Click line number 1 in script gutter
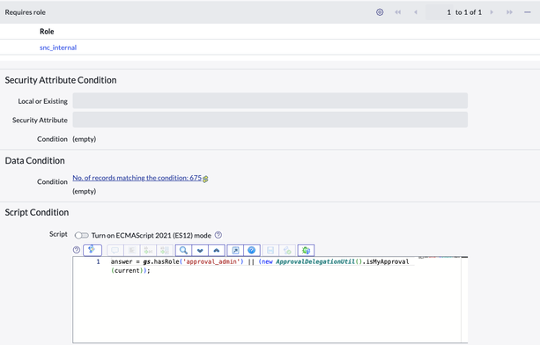Viewport: 540px width, 345px height. [x=98, y=261]
